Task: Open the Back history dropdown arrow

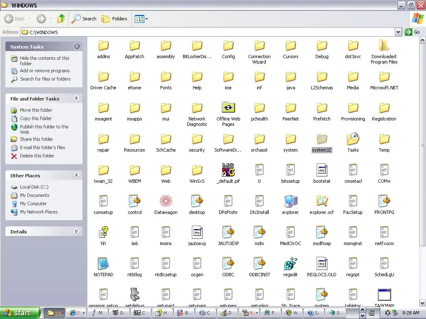Action: point(30,19)
